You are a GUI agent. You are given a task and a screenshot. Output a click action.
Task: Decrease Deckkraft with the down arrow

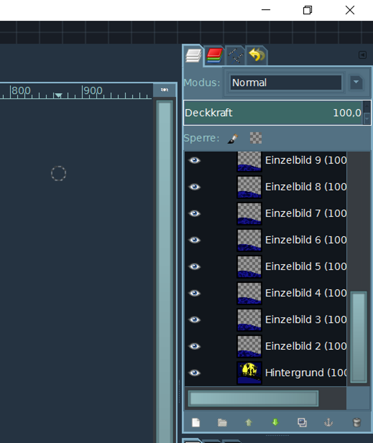367,119
